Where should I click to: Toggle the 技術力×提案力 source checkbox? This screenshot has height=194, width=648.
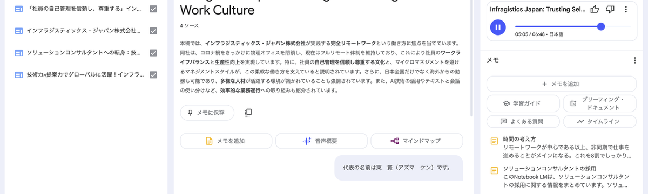[153, 74]
